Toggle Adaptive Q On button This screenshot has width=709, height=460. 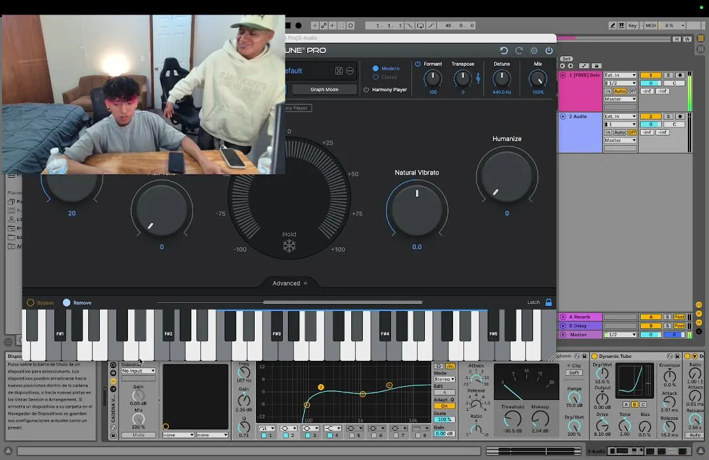[445, 406]
